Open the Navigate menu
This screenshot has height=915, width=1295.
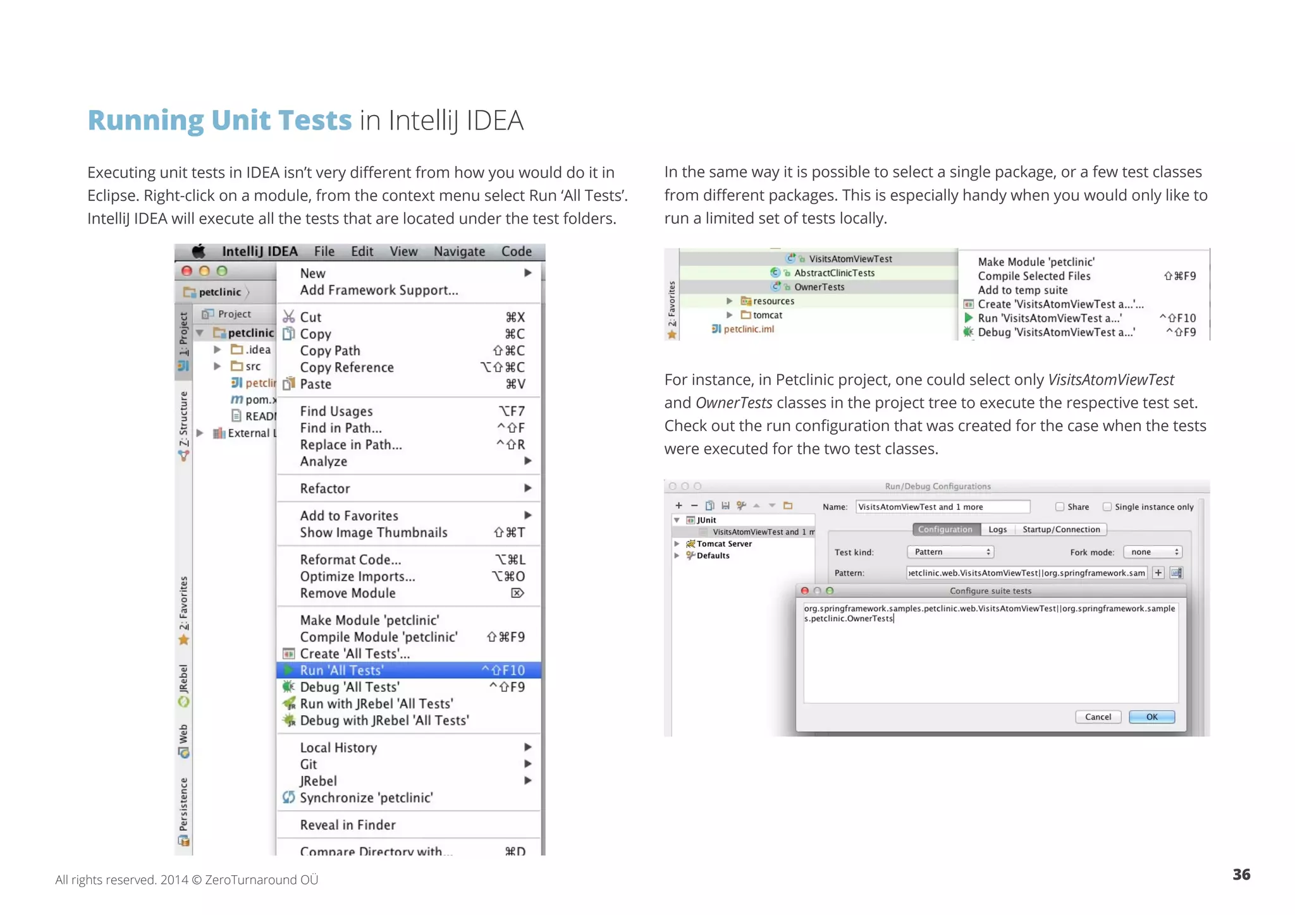pyautogui.click(x=459, y=251)
